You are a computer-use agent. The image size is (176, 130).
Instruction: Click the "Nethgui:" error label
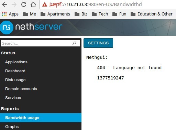tap(97, 57)
